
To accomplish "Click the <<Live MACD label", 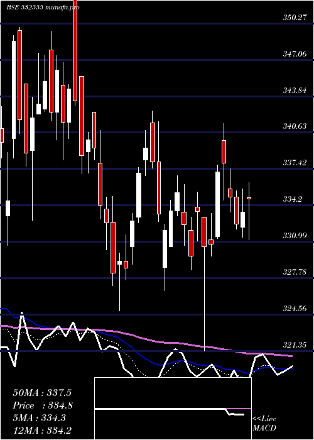I will pyautogui.click(x=264, y=423).
